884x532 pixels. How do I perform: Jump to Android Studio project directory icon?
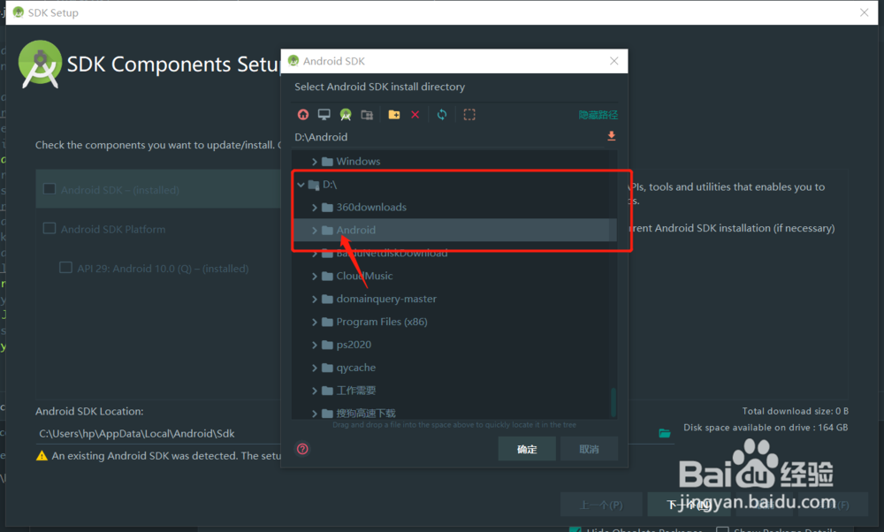346,114
